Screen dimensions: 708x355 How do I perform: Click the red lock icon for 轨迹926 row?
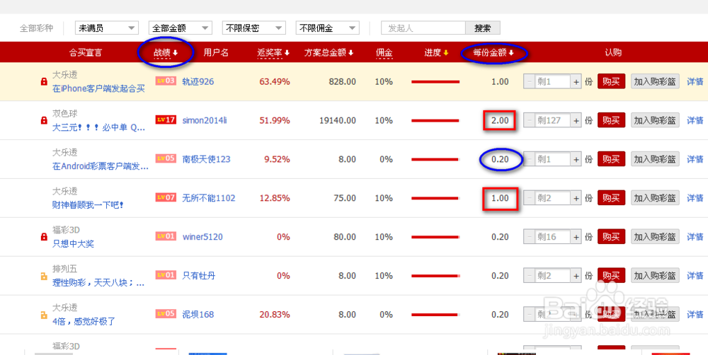44,81
